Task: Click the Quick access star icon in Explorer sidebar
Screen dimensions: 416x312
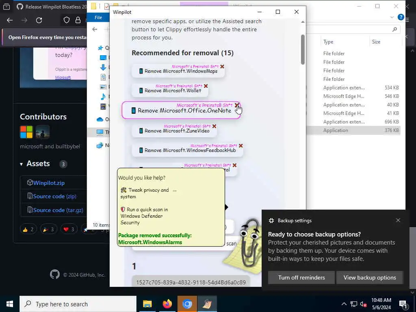Action: 100,48
